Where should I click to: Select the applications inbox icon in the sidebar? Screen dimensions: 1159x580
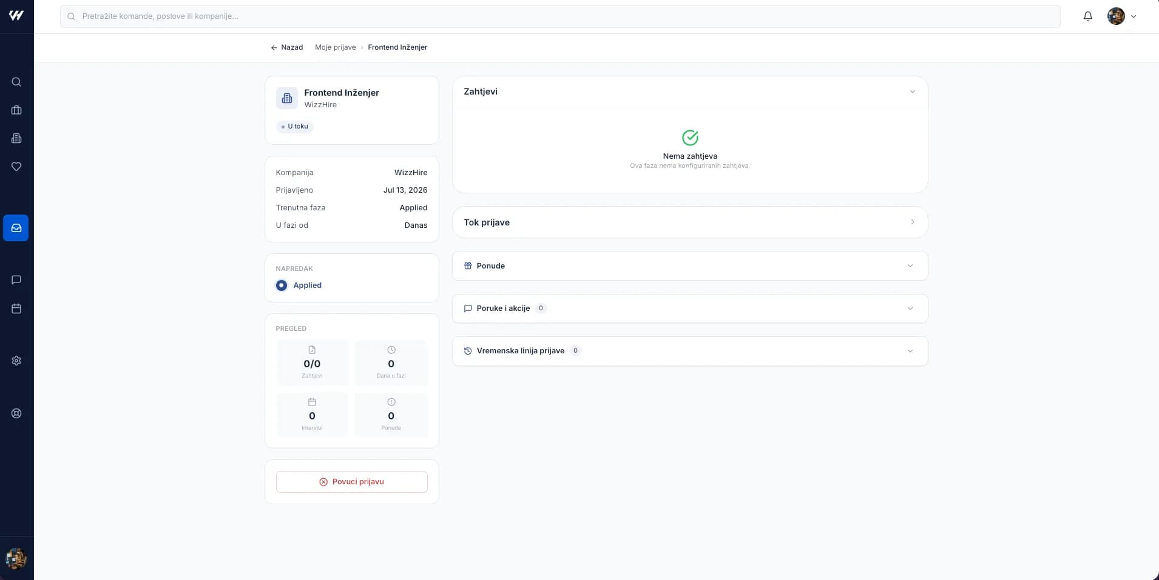click(x=16, y=228)
